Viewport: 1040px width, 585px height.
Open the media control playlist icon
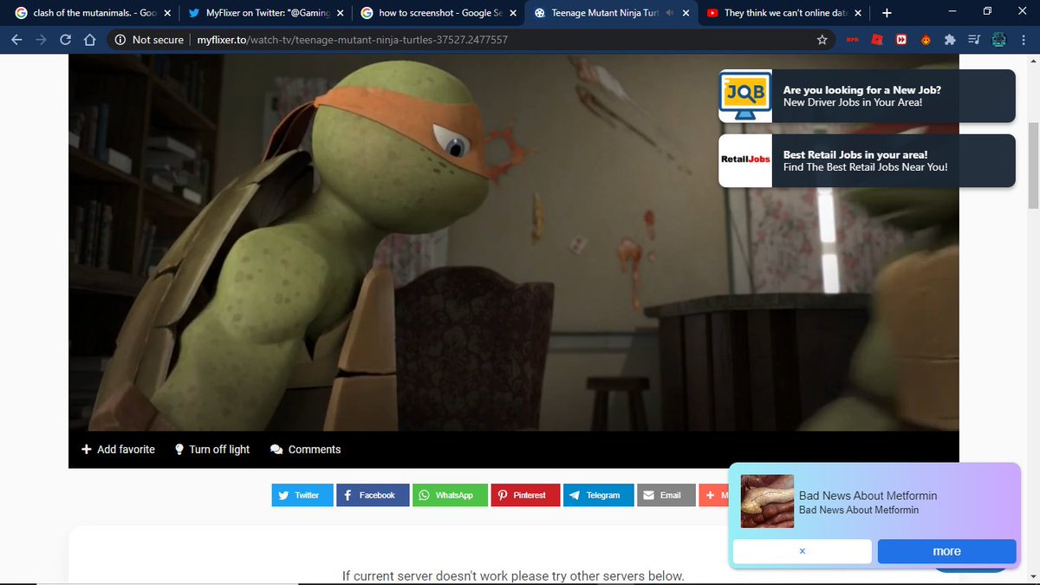(x=974, y=40)
